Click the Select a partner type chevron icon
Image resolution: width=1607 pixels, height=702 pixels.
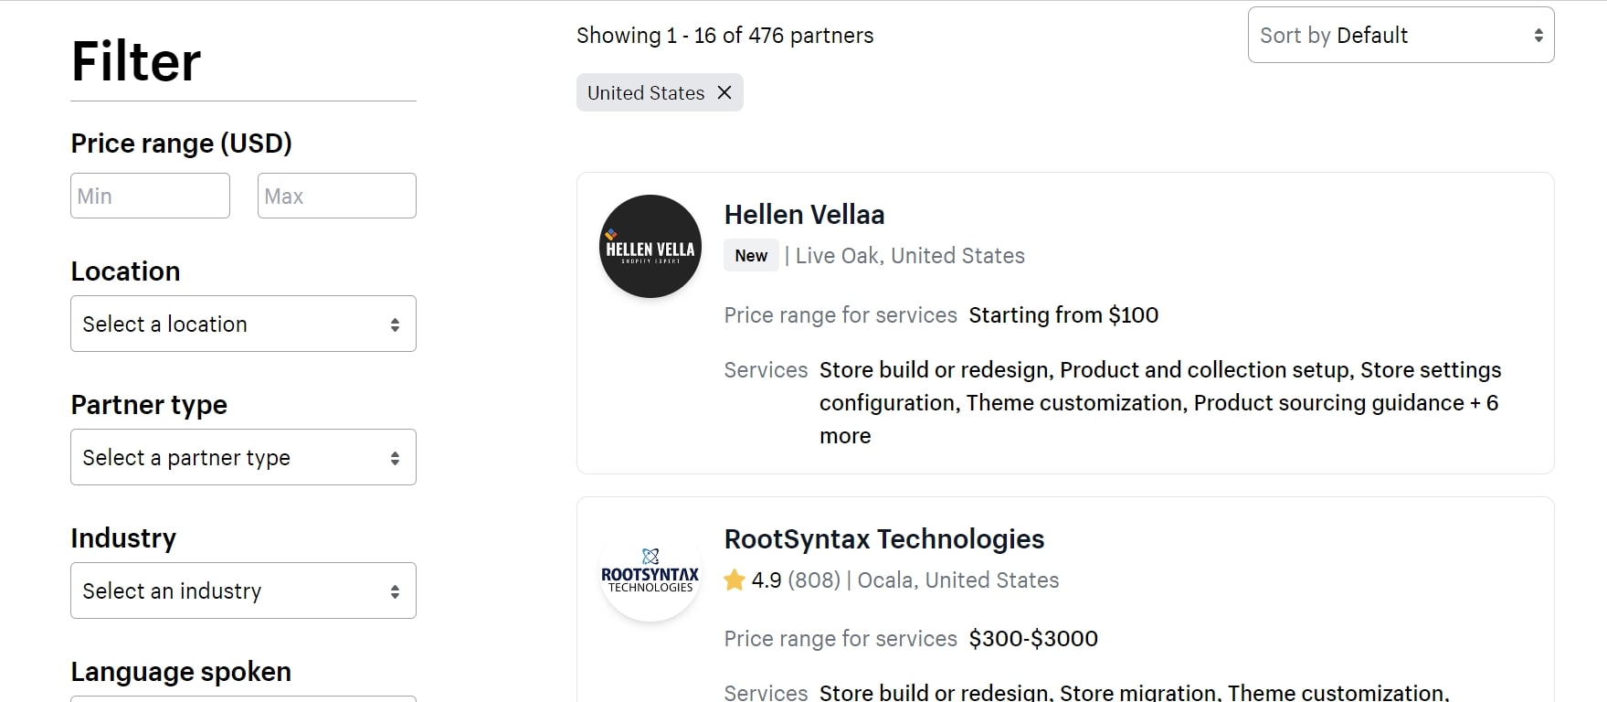pos(396,457)
